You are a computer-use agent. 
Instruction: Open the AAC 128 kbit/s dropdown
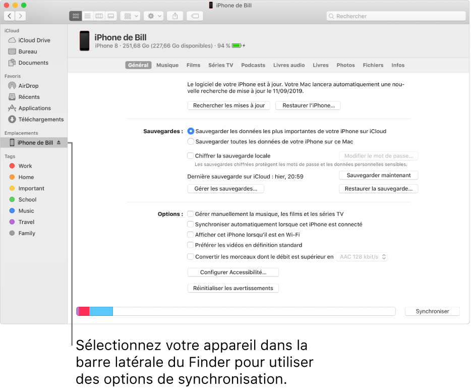[x=362, y=257]
